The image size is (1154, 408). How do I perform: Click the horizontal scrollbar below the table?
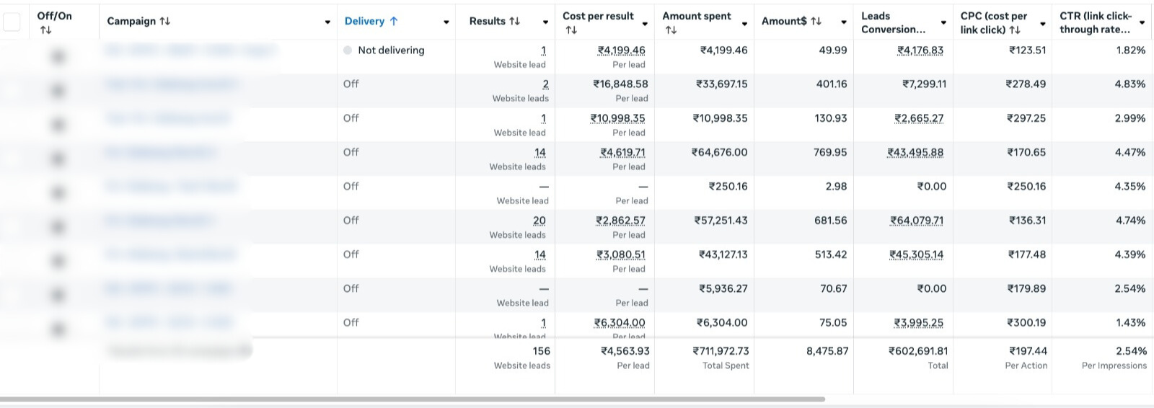[411, 399]
